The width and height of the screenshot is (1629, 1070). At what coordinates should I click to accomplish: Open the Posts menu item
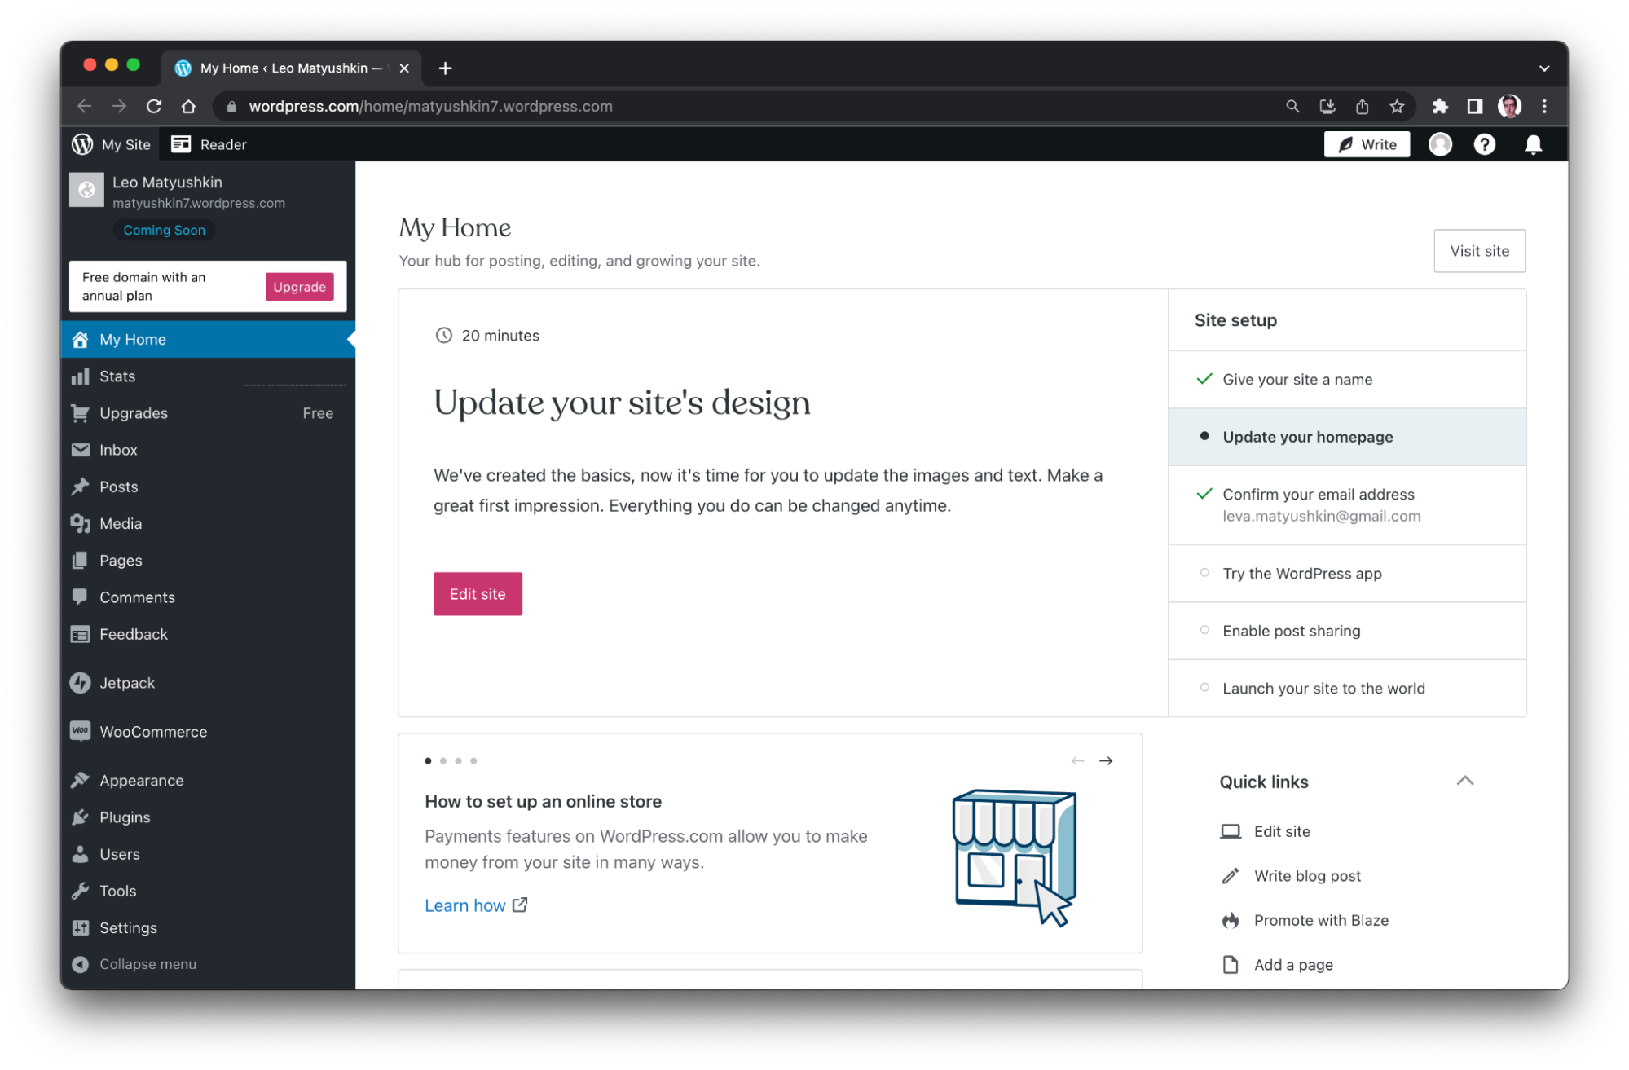coord(208,487)
